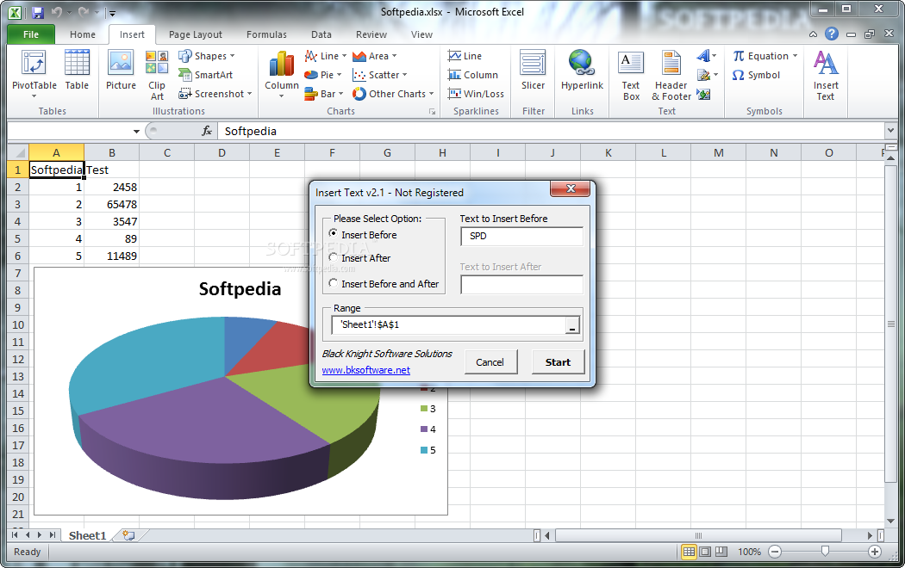Open the Charts dialog launcher
Viewport: 905px width, 568px height.
tap(432, 112)
